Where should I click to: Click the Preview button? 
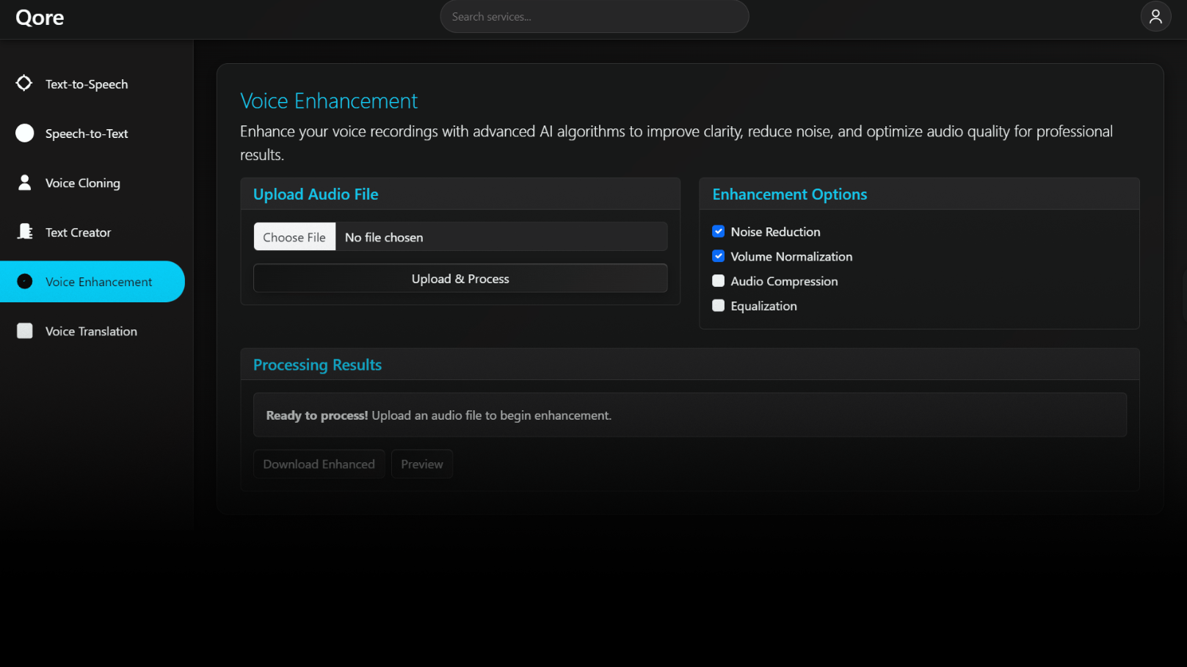[x=422, y=464]
